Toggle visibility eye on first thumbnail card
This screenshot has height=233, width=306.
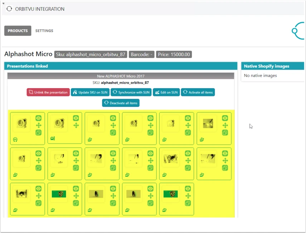(x=38, y=118)
